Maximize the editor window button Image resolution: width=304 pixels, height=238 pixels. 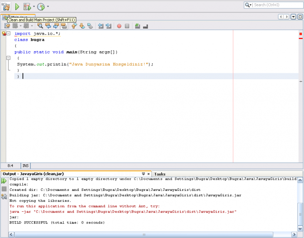[x=300, y=17]
